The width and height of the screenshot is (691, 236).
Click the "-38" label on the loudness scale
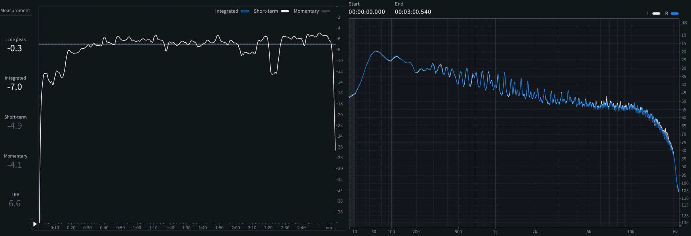point(339,212)
